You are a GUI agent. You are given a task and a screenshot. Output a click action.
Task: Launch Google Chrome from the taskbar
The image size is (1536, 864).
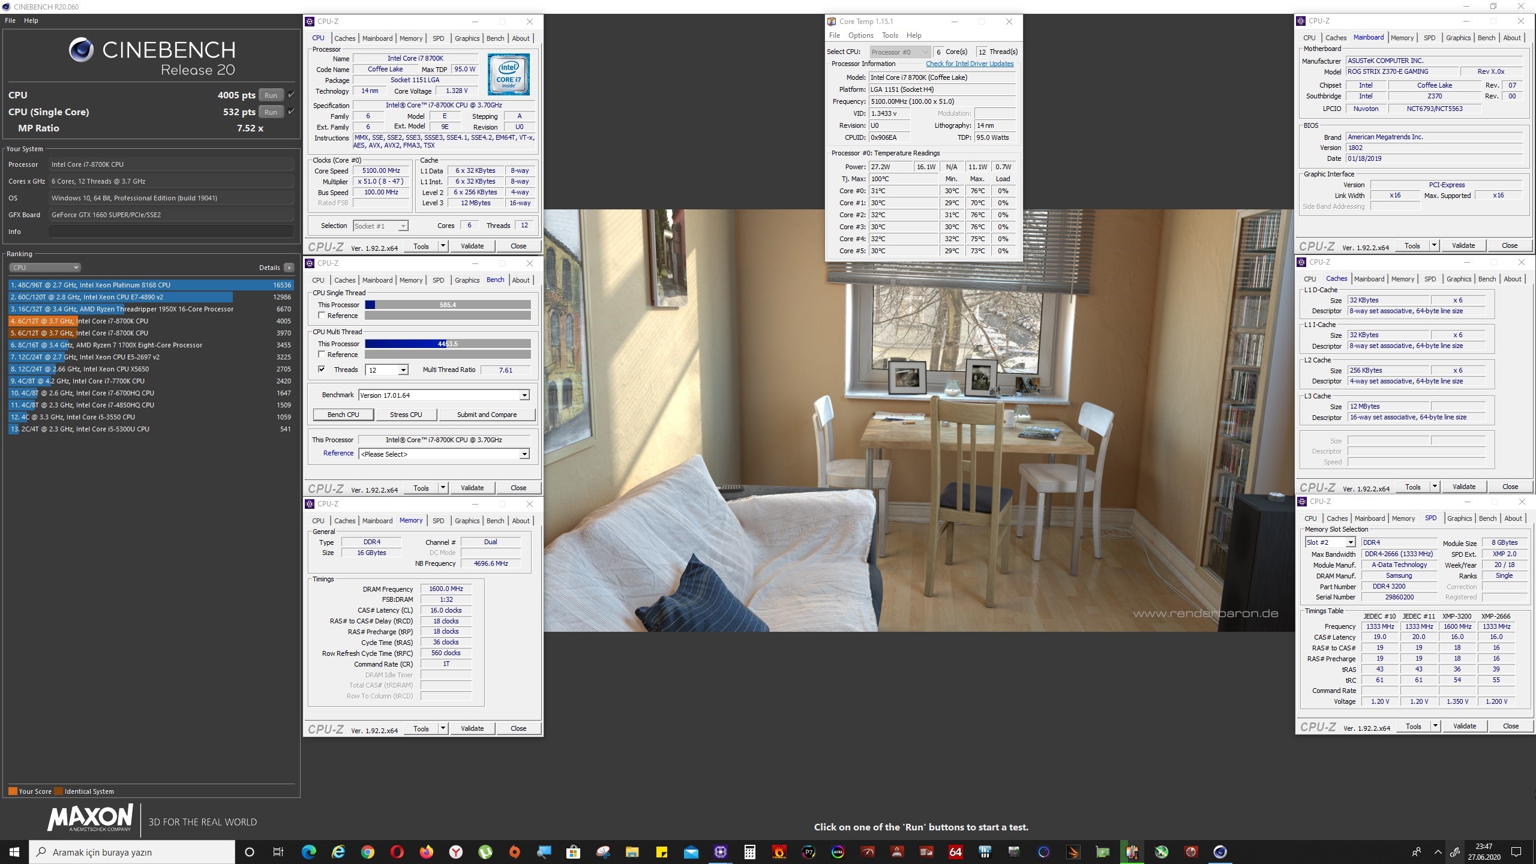tap(368, 851)
